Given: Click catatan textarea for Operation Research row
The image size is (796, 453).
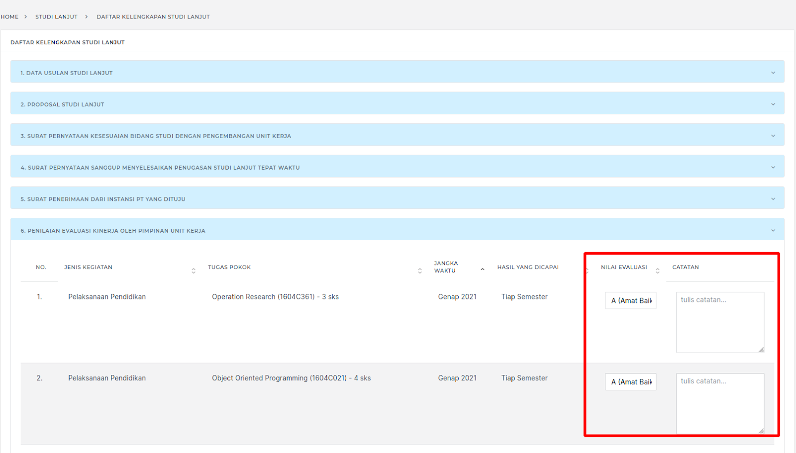Looking at the screenshot, I should click(x=719, y=322).
